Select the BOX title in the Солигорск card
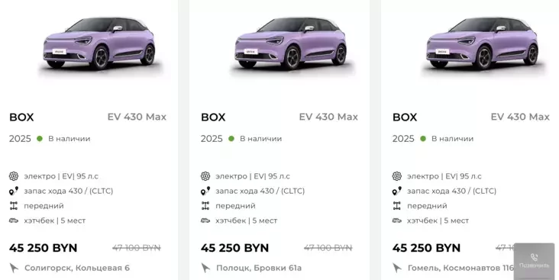The image size is (559, 280). tap(21, 117)
